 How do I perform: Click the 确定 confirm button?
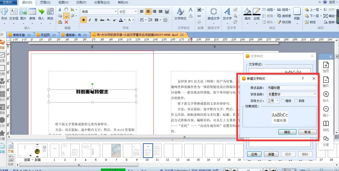[x=287, y=132]
